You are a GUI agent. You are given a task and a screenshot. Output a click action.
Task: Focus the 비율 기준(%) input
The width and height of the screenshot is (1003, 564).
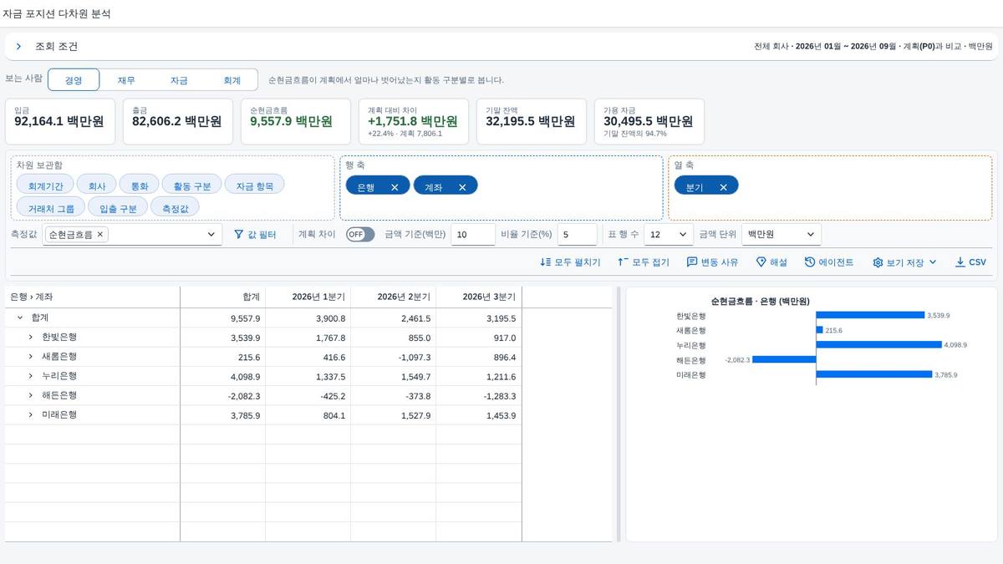[577, 235]
